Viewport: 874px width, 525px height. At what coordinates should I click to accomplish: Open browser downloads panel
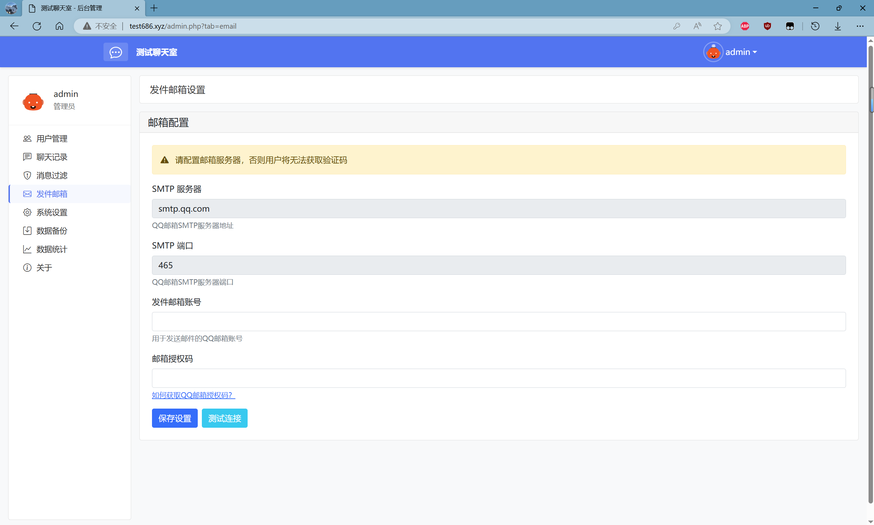click(x=837, y=26)
